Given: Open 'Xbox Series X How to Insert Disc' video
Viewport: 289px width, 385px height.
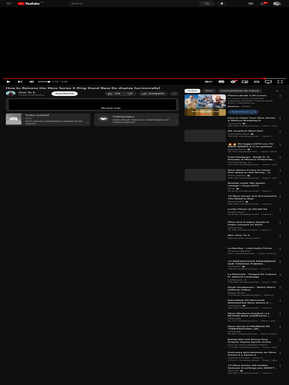Looking at the screenshot, I should (x=249, y=171).
